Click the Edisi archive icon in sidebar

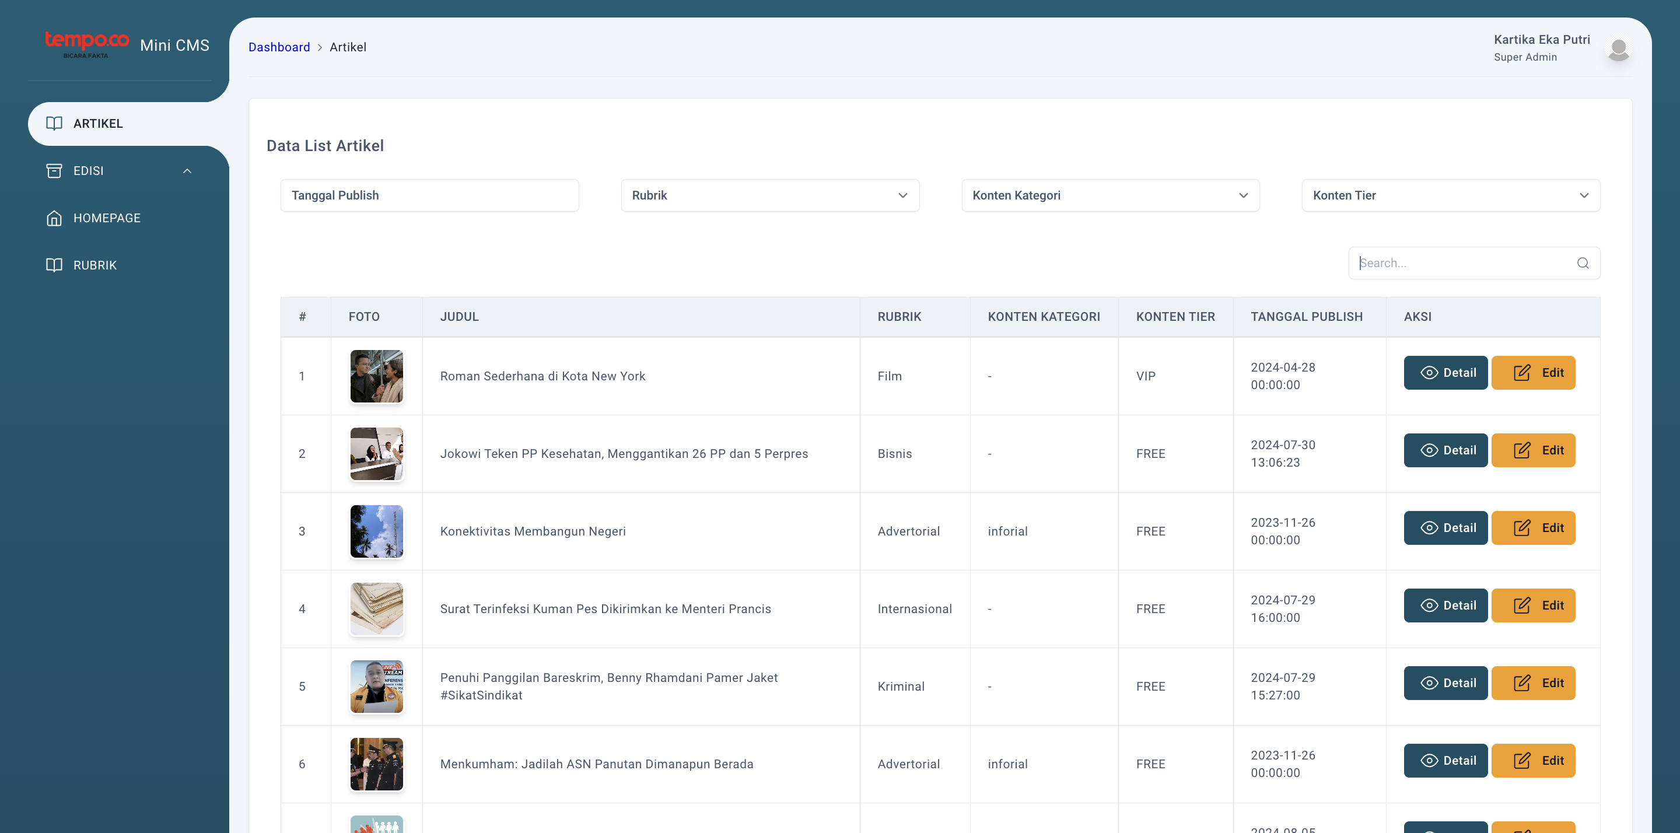point(54,171)
